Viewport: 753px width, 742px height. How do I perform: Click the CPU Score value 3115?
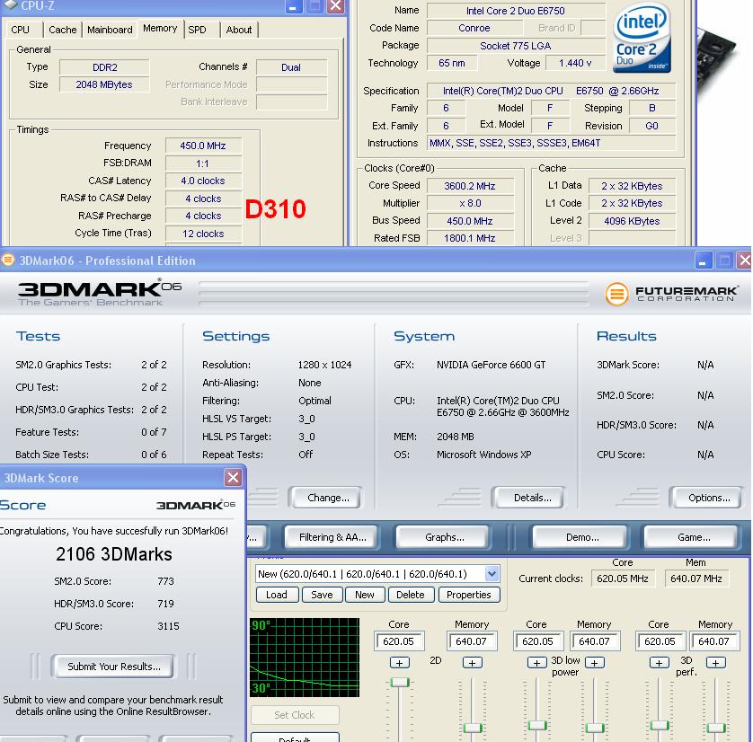(168, 626)
